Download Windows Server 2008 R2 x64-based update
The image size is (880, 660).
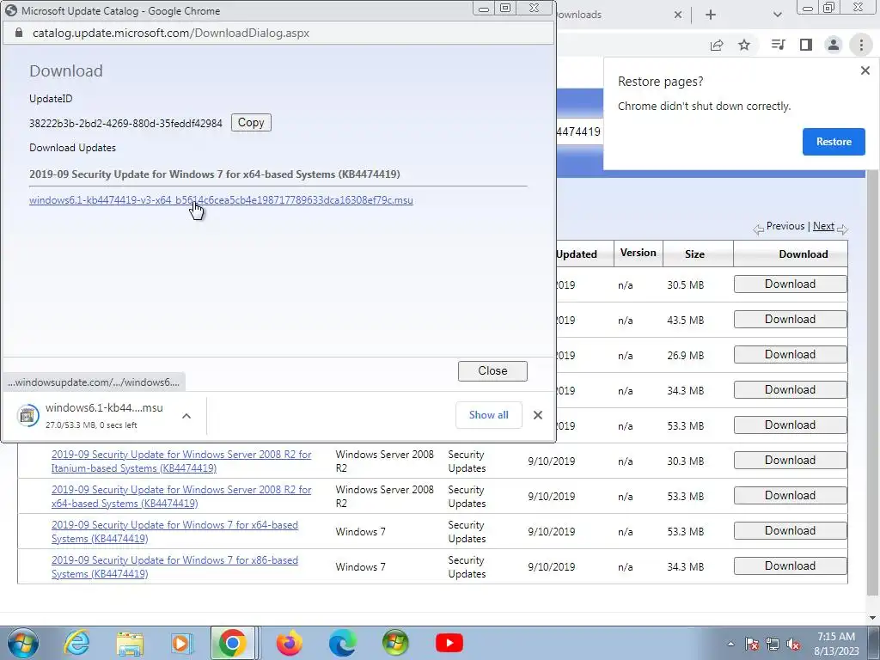(x=791, y=496)
